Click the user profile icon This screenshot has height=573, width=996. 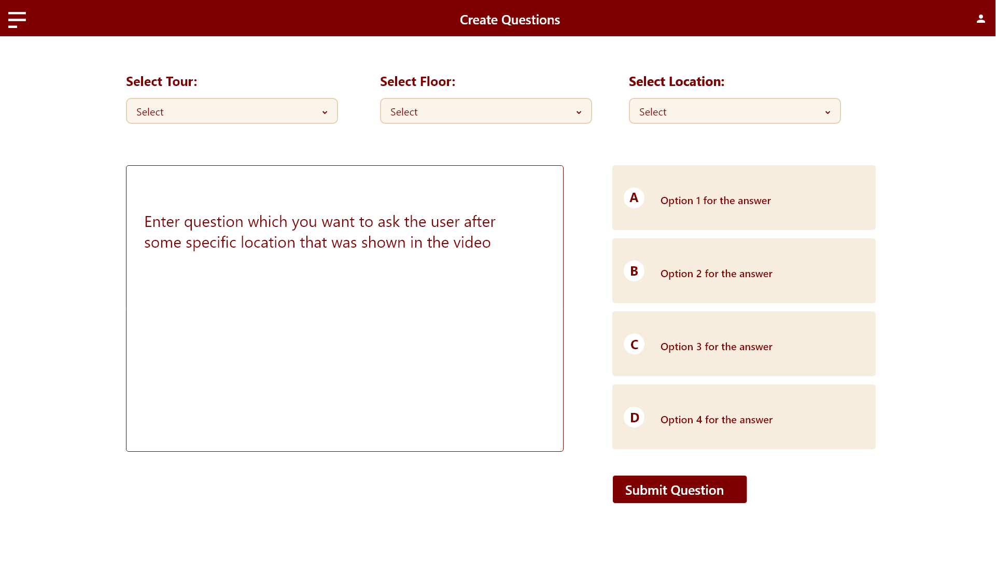(x=980, y=19)
